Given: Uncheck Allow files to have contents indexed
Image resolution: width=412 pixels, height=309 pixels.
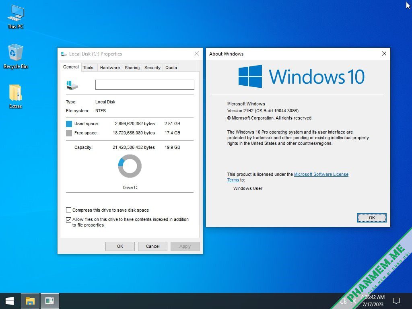Looking at the screenshot, I should pyautogui.click(x=68, y=220).
